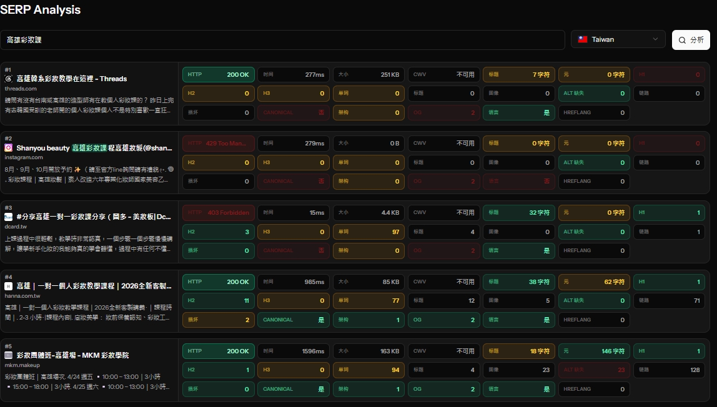Click the dcard.tw domain text
The image size is (717, 407).
[x=16, y=227]
